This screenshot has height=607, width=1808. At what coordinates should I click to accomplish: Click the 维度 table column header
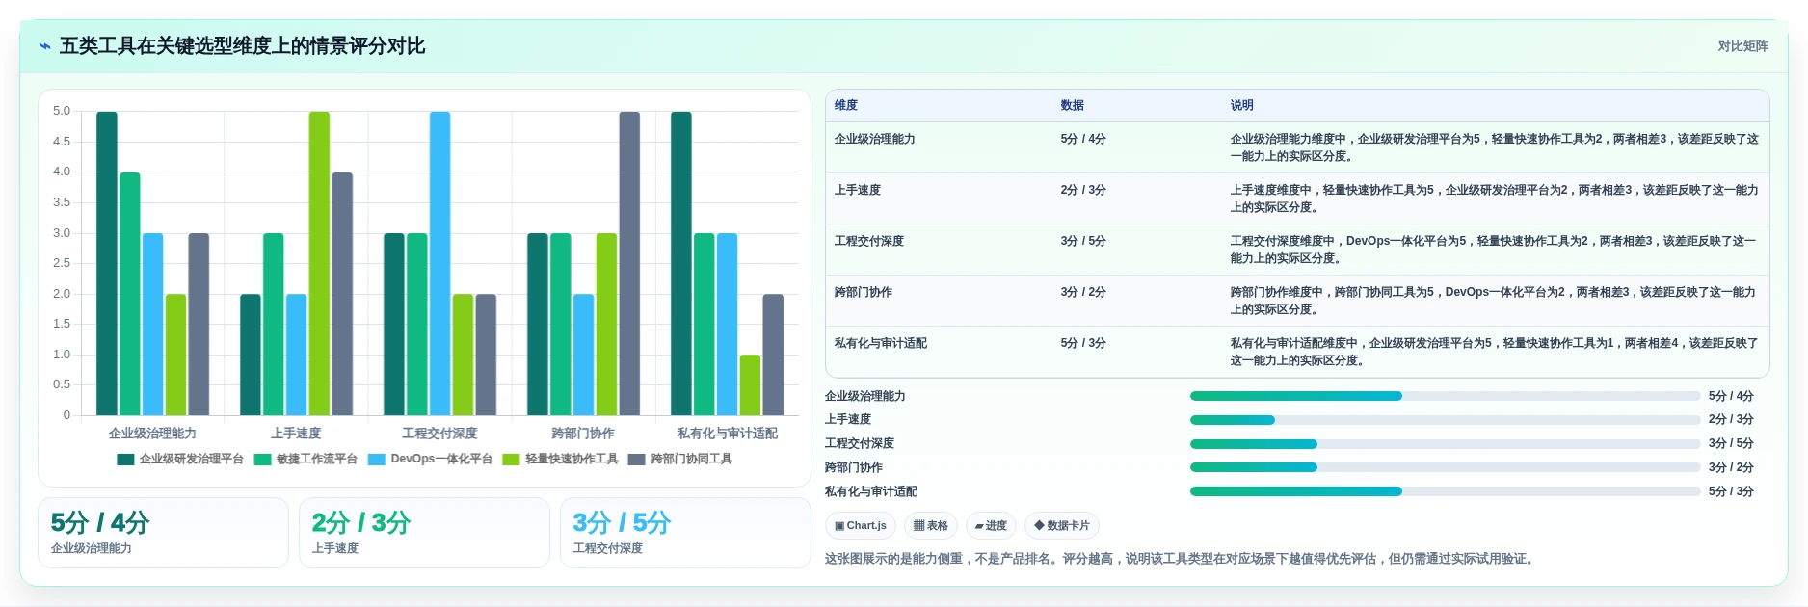pos(846,106)
